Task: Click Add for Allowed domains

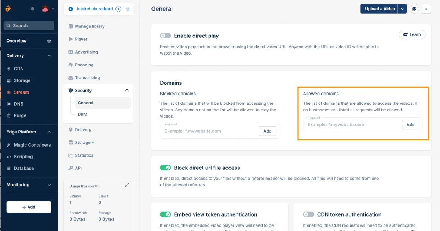Action: coord(410,124)
